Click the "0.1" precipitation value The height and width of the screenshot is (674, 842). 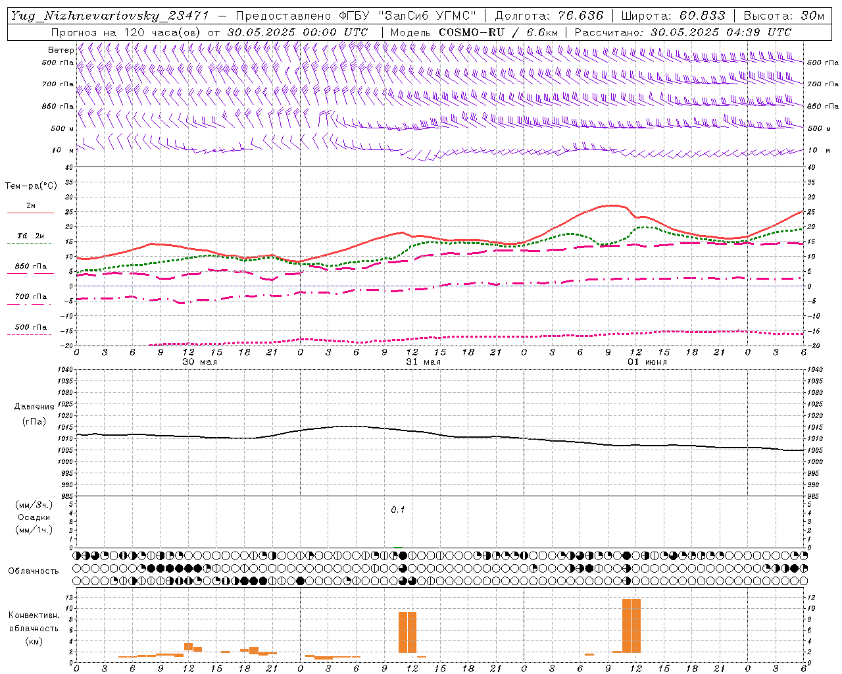(398, 510)
